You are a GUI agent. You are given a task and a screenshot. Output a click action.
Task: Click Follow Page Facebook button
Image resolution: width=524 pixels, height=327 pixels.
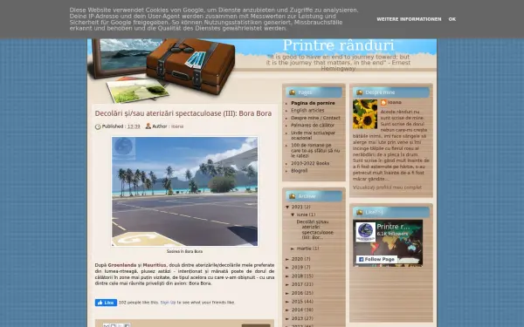[376, 259]
